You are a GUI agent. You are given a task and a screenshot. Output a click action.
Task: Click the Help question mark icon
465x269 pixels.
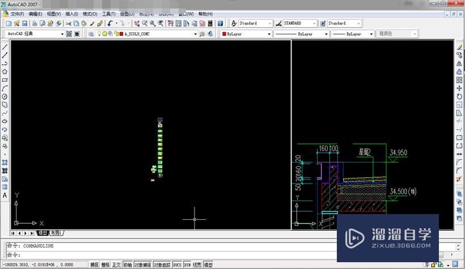click(221, 23)
